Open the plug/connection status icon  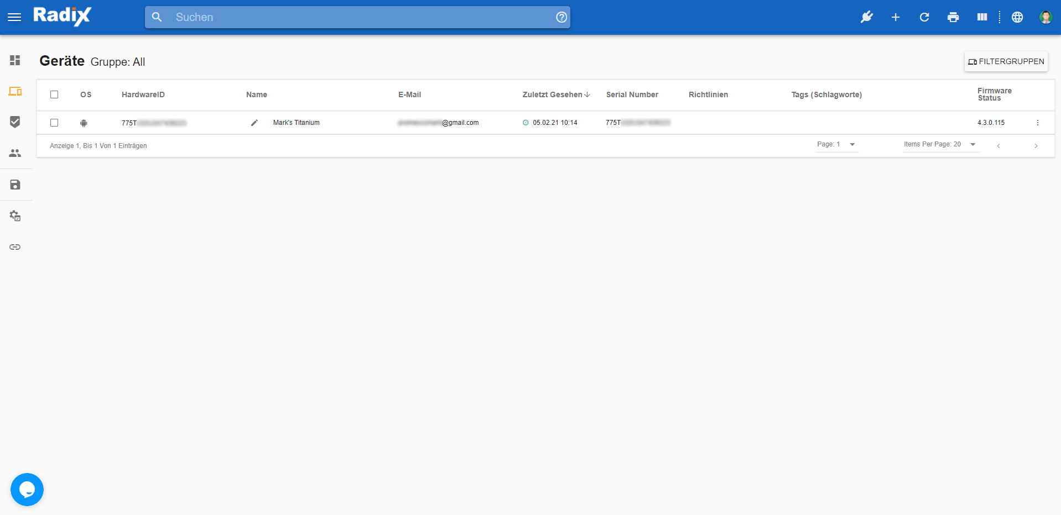click(866, 17)
